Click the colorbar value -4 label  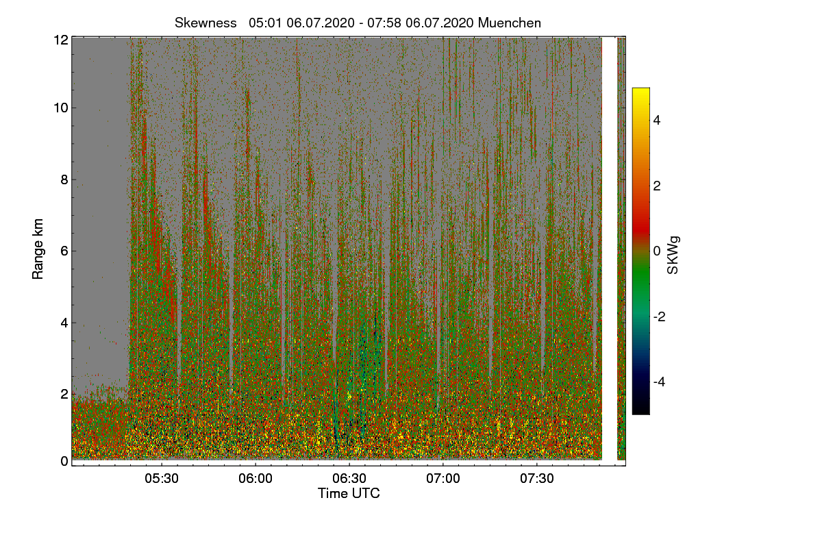click(x=658, y=382)
